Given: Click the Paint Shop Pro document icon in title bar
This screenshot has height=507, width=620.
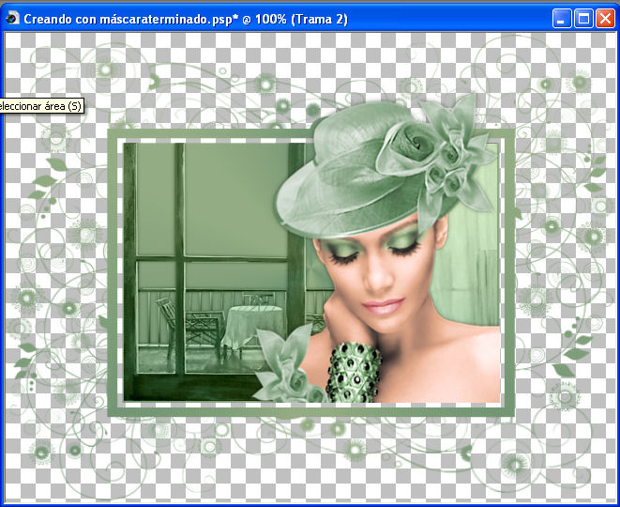Looking at the screenshot, I should pos(12,18).
